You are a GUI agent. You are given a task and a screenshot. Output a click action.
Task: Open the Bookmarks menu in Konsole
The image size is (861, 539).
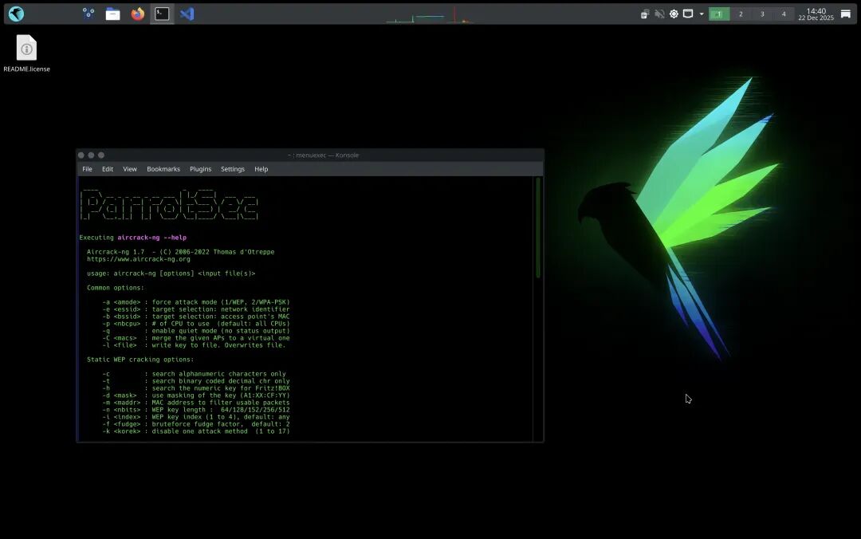[163, 169]
